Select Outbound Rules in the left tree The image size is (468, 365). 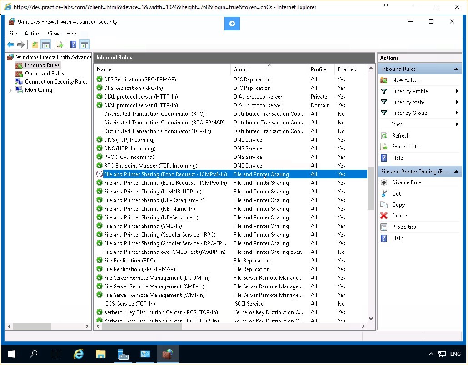(x=44, y=73)
